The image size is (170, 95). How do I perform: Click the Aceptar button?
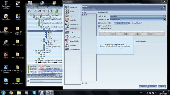143,87
